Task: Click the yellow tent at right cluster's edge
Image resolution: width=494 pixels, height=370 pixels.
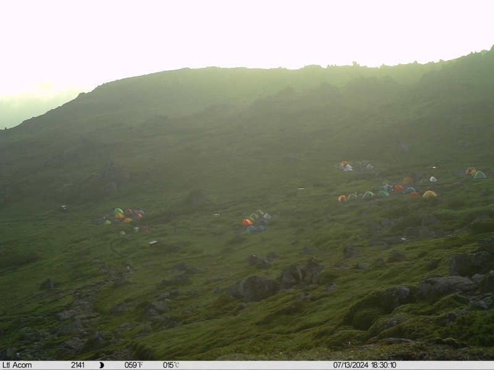Action: 429,194
